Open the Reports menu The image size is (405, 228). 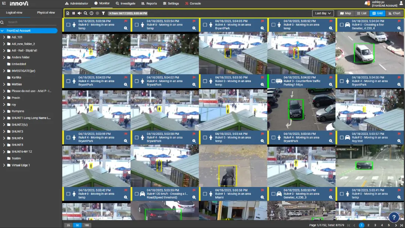coord(149,3)
